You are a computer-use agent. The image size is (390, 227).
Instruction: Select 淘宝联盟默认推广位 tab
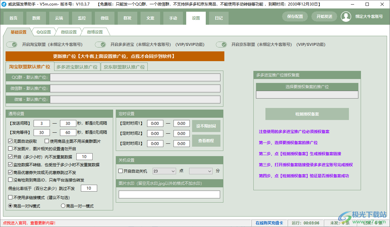coord(30,67)
